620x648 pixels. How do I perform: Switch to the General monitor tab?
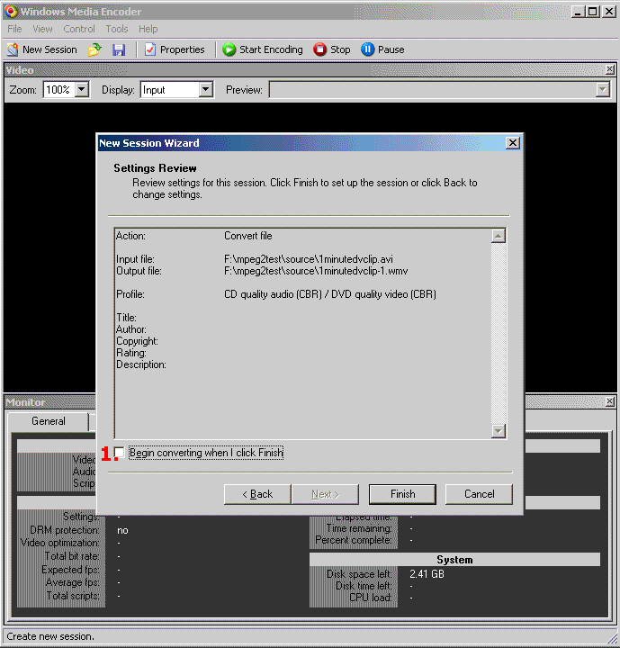tap(49, 421)
